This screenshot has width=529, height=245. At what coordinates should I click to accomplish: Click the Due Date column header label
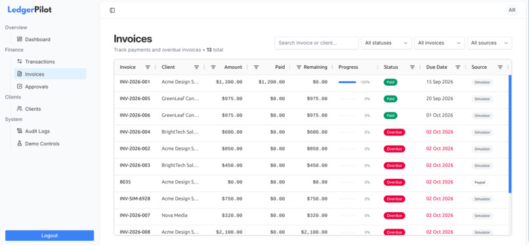(436, 67)
